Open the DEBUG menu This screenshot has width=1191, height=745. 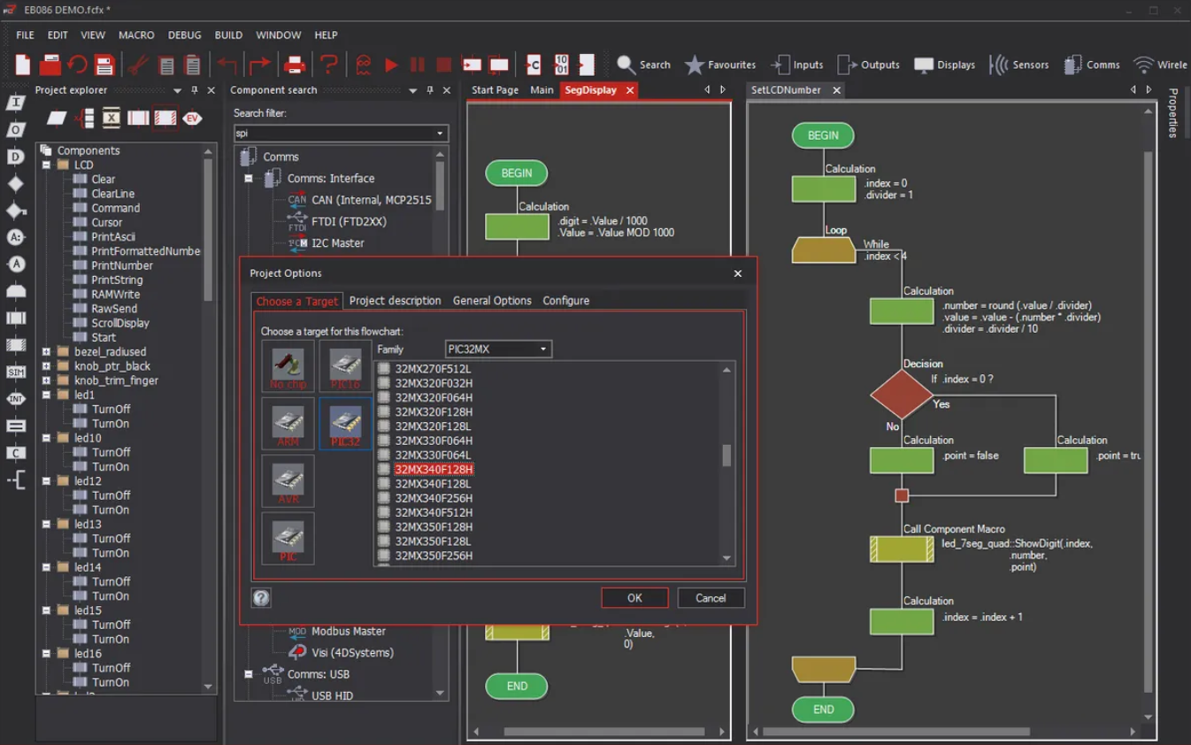point(185,35)
